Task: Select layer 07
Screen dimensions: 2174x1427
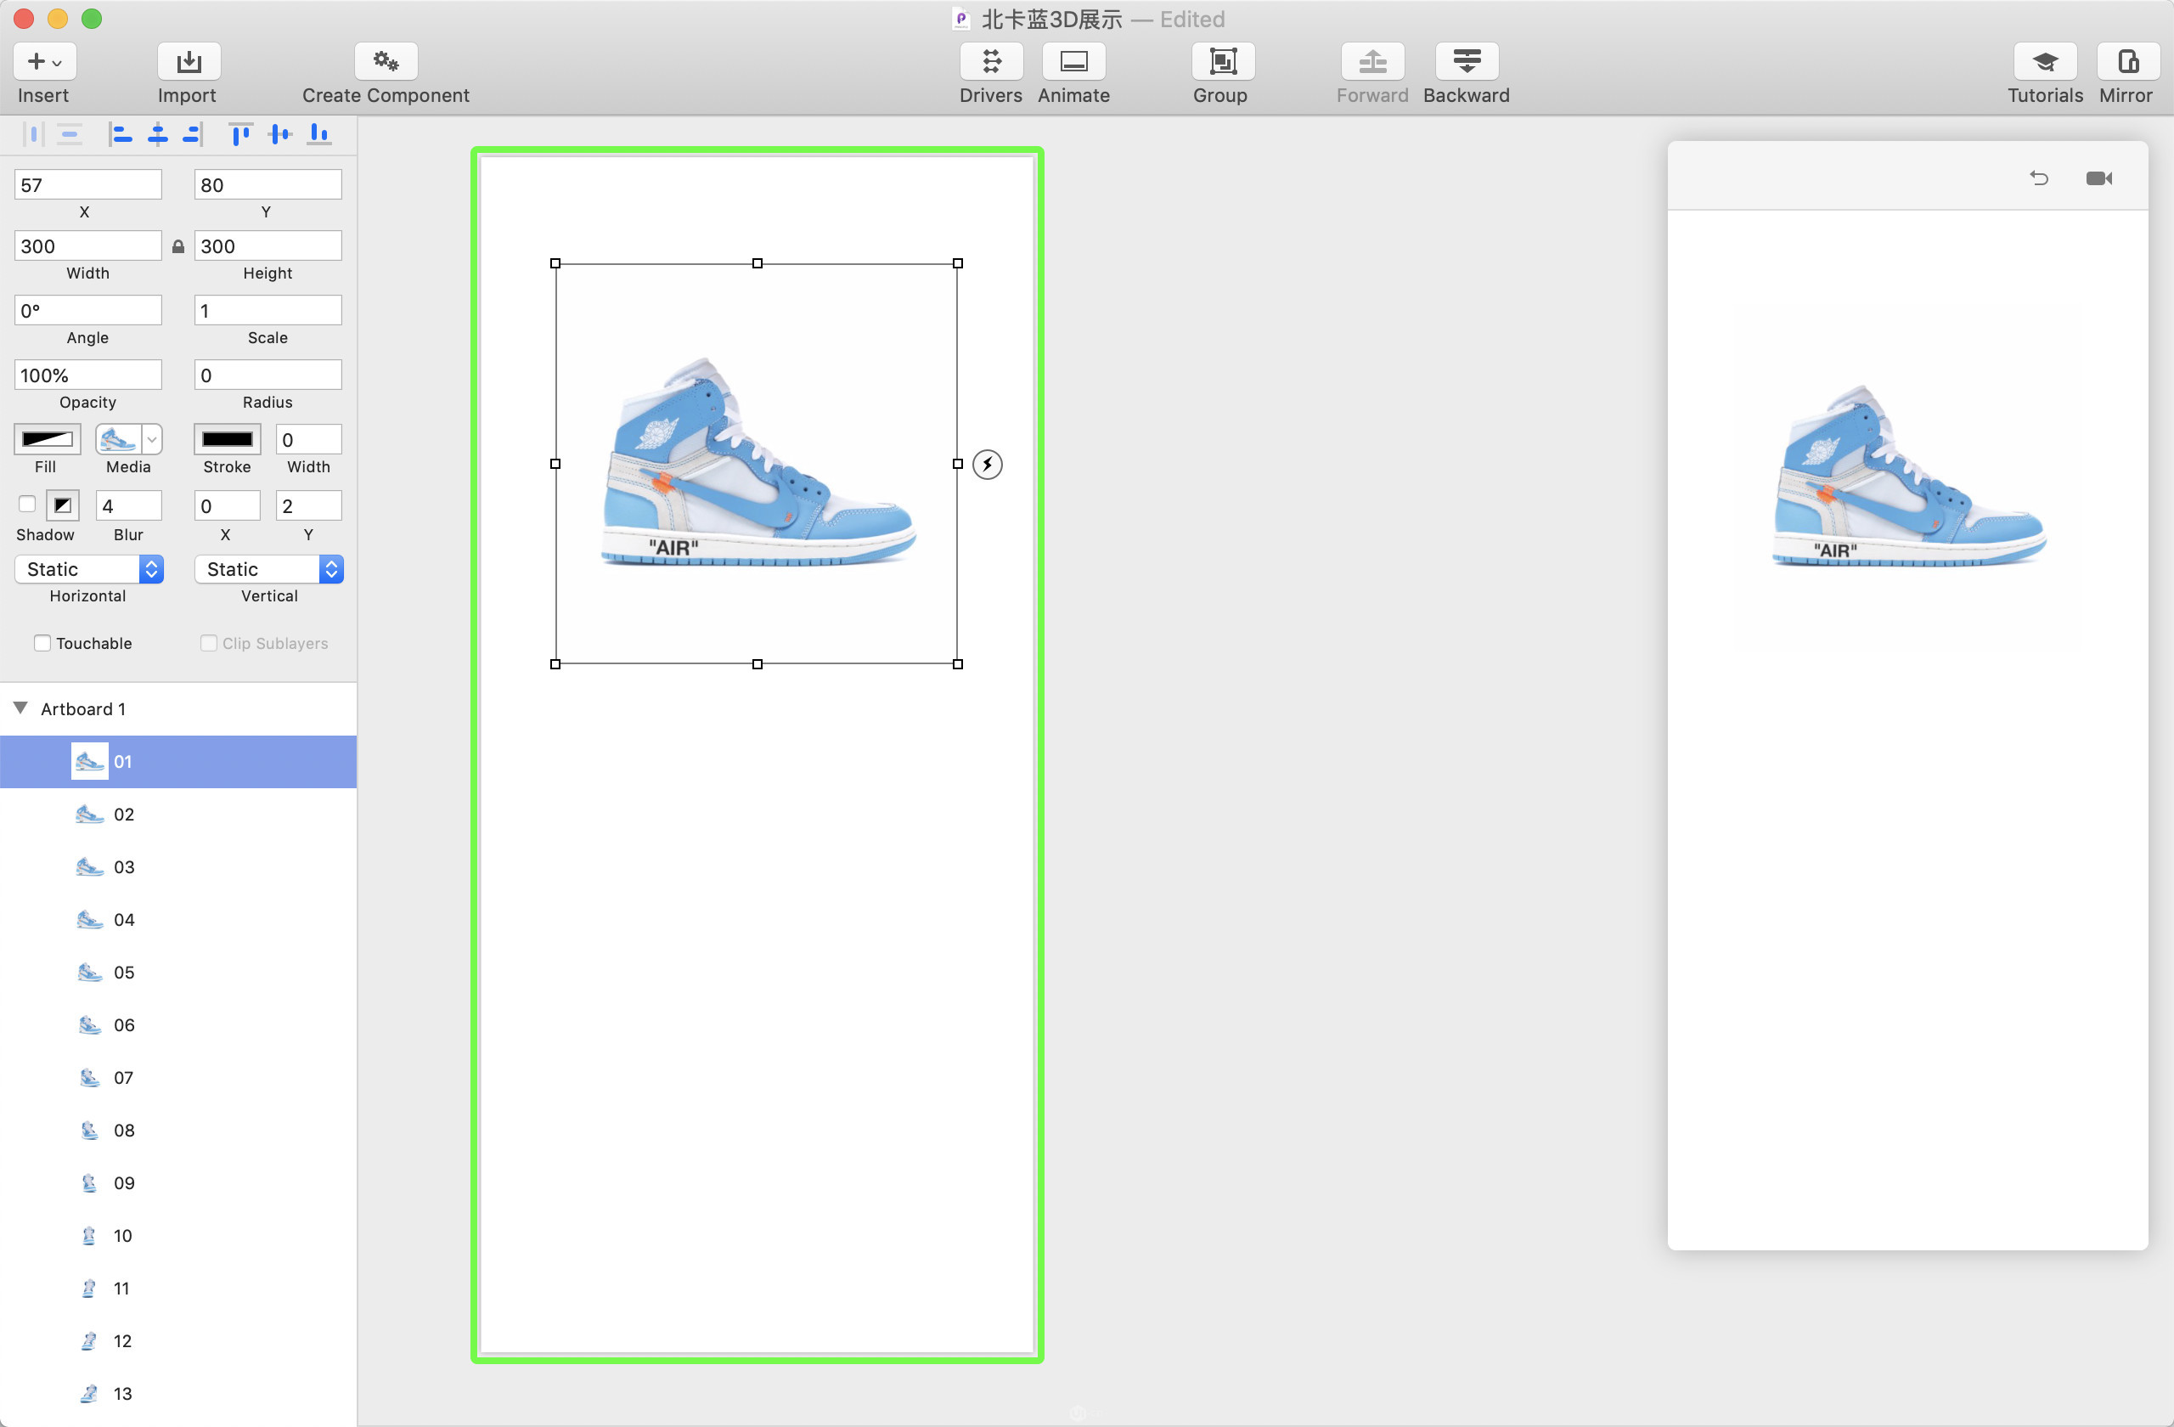Action: (x=178, y=1078)
